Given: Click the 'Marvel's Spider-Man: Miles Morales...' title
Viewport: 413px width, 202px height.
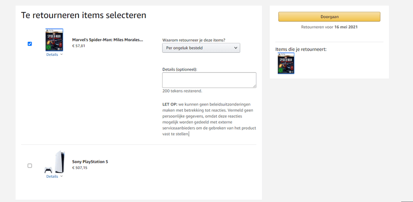Looking at the screenshot, I should [108, 40].
